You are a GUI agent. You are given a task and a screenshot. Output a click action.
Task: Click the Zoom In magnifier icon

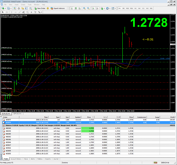(x=84, y=8)
